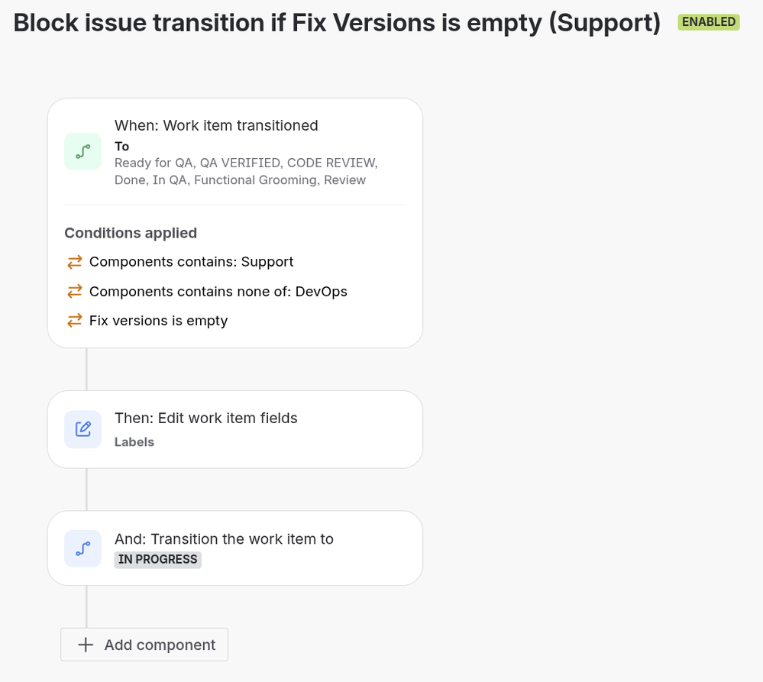
Task: Open the When: Work item transitioned trigger
Action: point(235,152)
